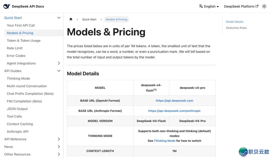Image resolution: width=271 pixels, height=158 pixels.
Task: Go to the Rate Limit page
Action: (15, 48)
